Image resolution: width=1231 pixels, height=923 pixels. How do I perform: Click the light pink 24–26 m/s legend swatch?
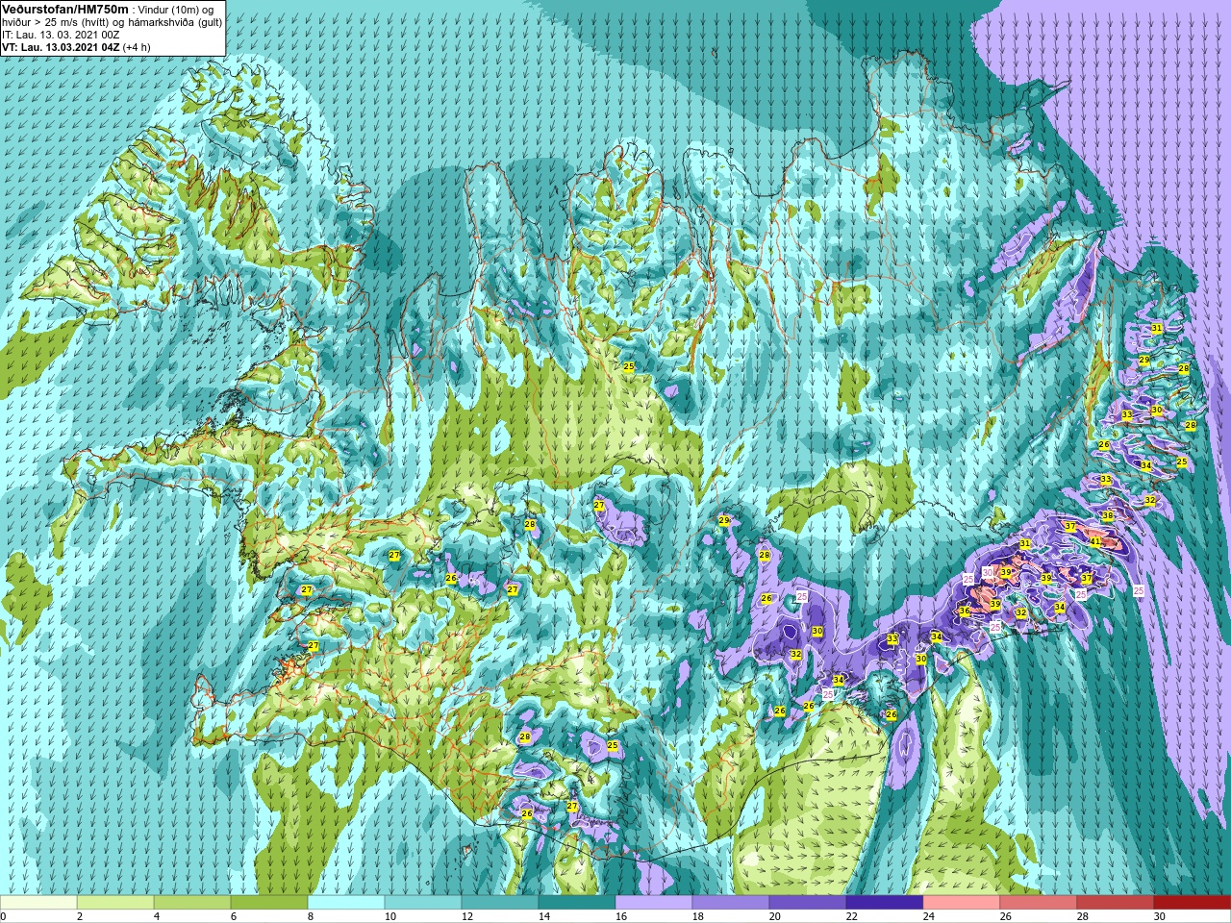pyautogui.click(x=962, y=903)
